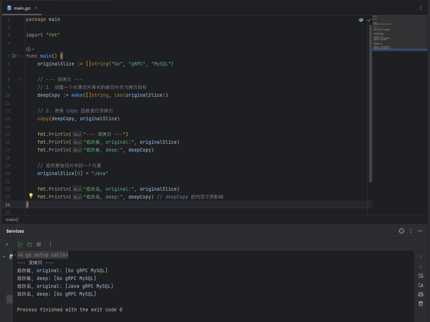430x322 pixels.
Task: Click the main() breadcrumb
Action: (12, 220)
